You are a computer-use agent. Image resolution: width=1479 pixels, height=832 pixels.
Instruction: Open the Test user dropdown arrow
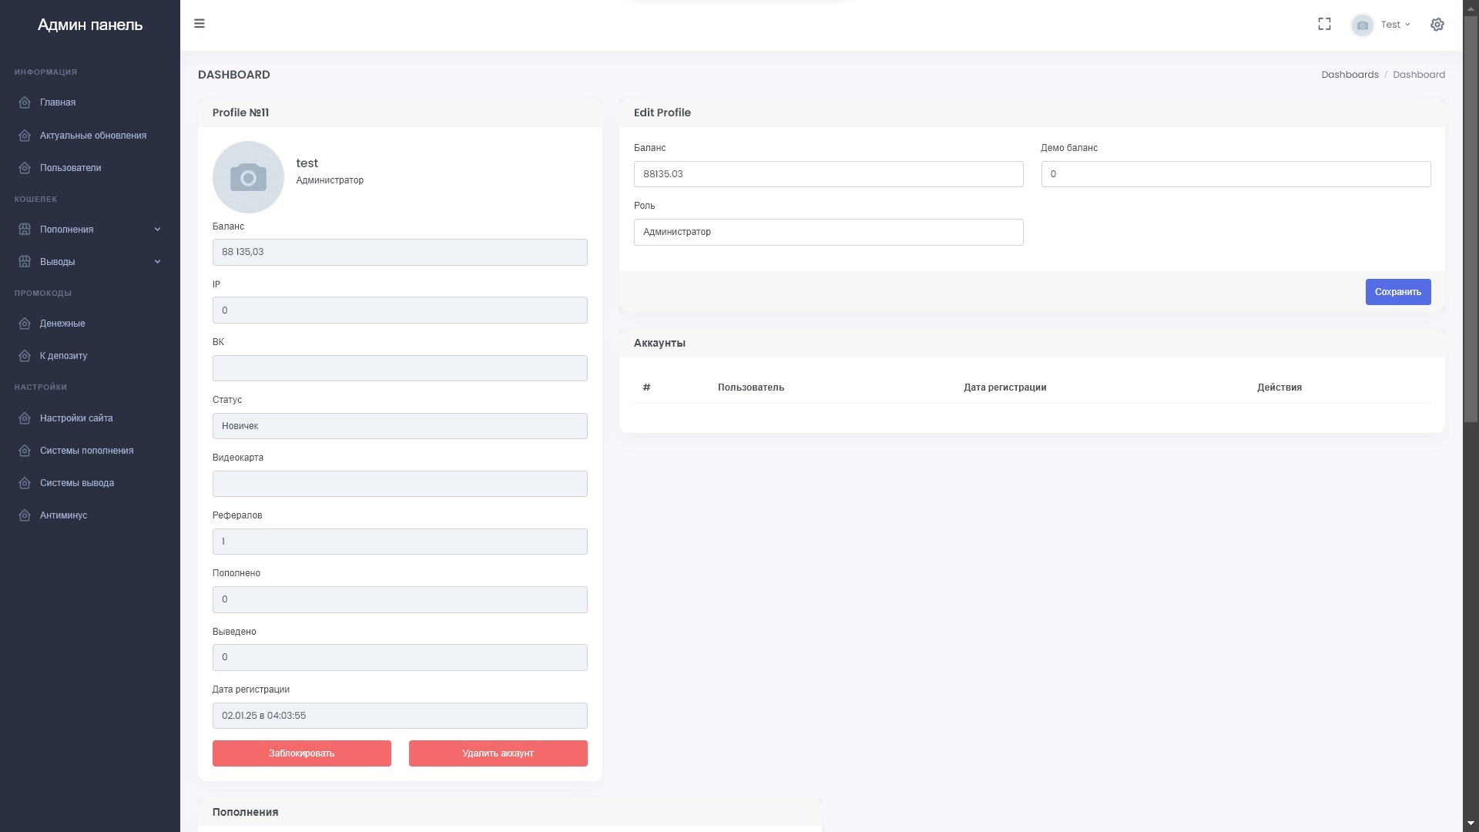1407,25
